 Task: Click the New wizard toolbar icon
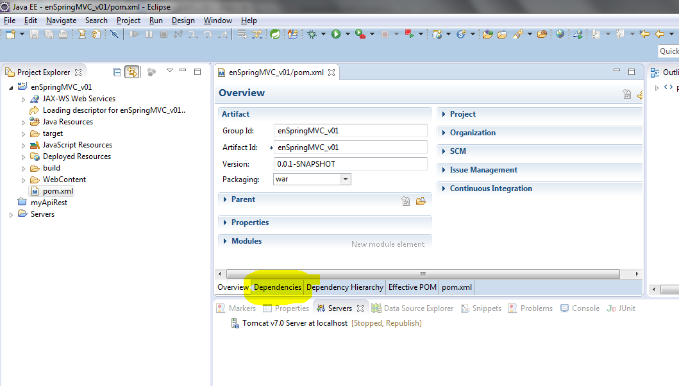click(x=10, y=34)
